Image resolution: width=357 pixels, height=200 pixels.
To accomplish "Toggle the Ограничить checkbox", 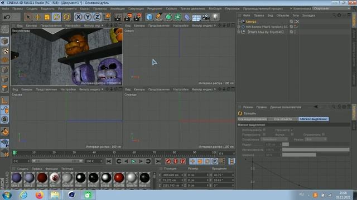I will (x=323, y=134).
